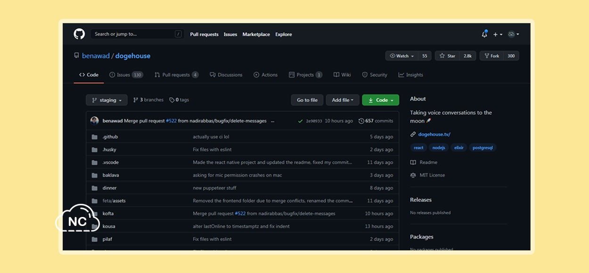Switch to the Wiki tab
This screenshot has width=589, height=273.
342,75
